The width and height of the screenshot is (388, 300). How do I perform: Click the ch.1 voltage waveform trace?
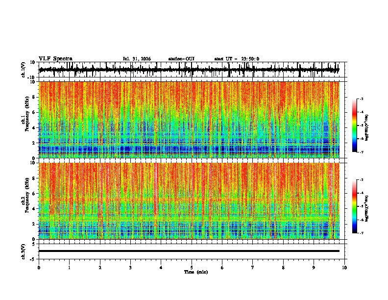coord(189,70)
